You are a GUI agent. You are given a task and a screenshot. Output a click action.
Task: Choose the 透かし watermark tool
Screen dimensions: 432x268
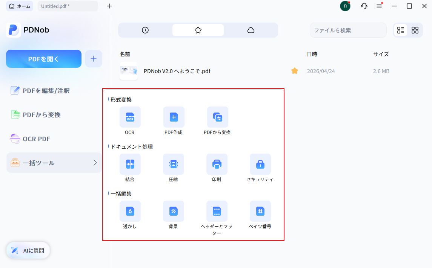click(x=130, y=211)
